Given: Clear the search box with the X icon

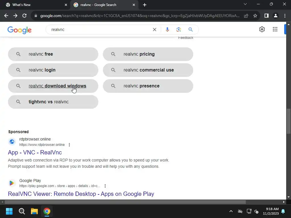Looking at the screenshot, I should point(154,30).
